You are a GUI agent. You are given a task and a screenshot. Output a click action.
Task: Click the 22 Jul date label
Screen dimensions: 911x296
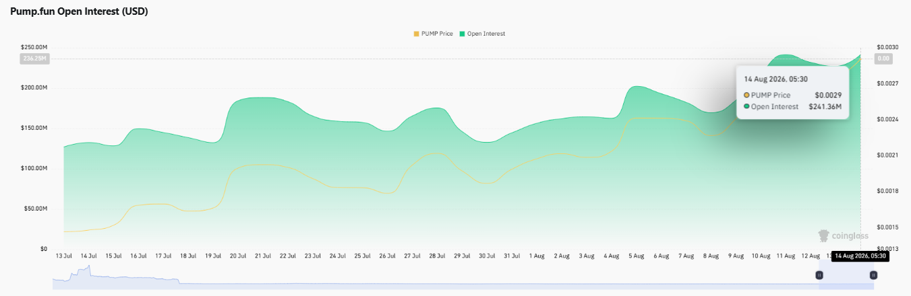[288, 256]
